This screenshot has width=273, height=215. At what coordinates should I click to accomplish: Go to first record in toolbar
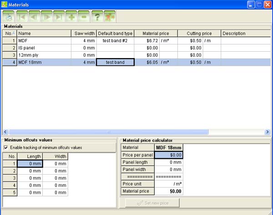pyautogui.click(x=22, y=16)
